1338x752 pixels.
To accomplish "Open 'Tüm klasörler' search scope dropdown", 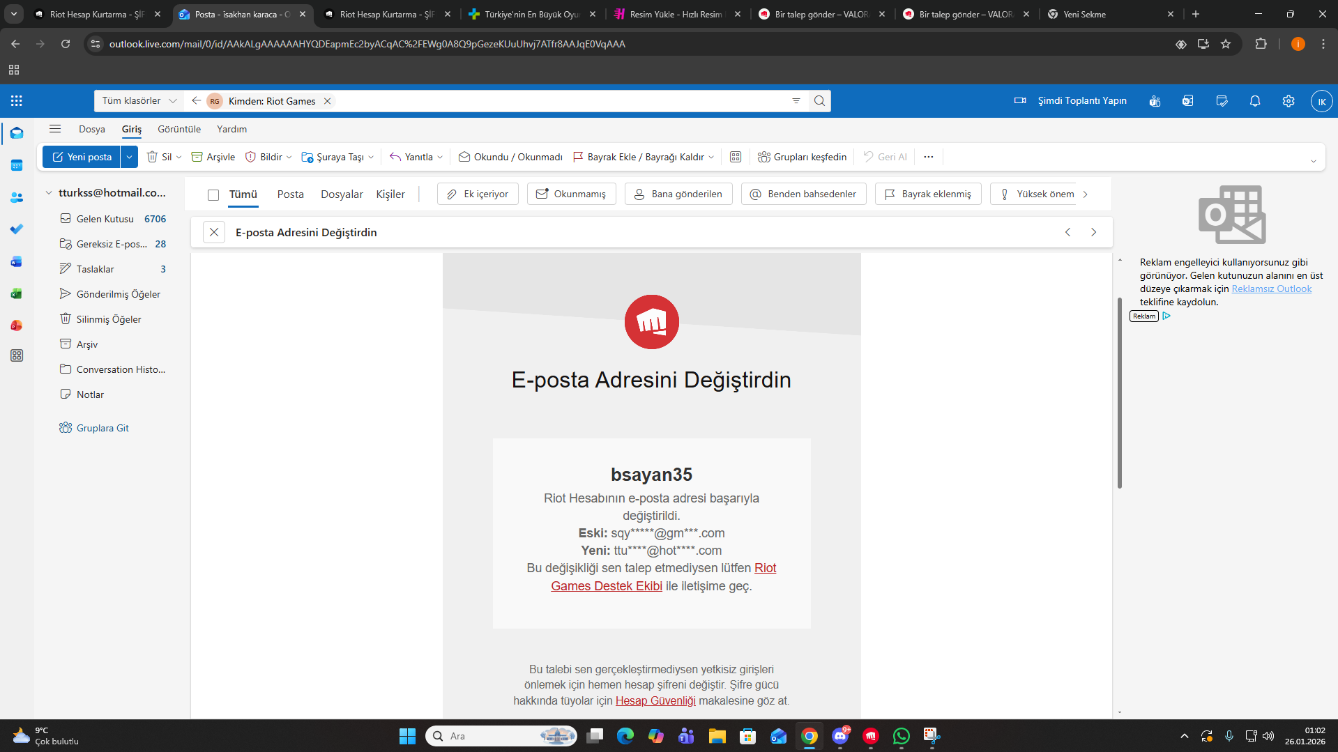I will click(139, 101).
